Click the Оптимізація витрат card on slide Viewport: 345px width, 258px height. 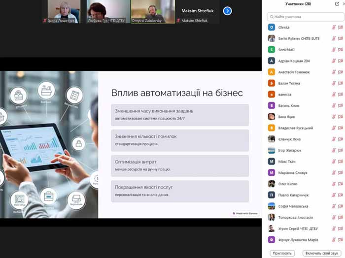179,165
